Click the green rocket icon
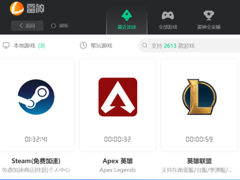 [127, 15]
